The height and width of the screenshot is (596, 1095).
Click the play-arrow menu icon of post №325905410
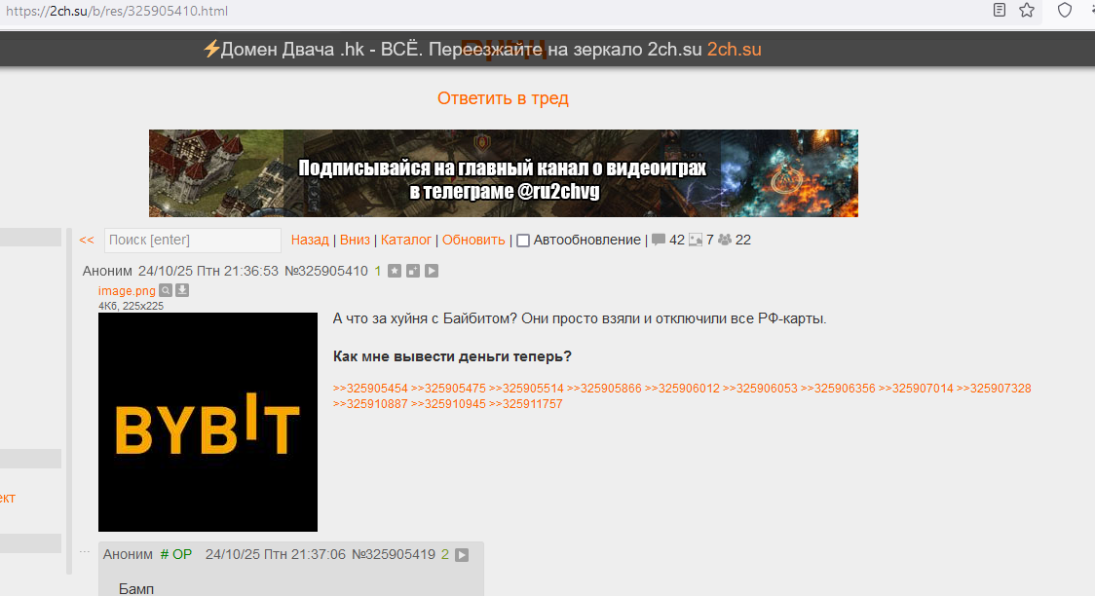tap(432, 271)
